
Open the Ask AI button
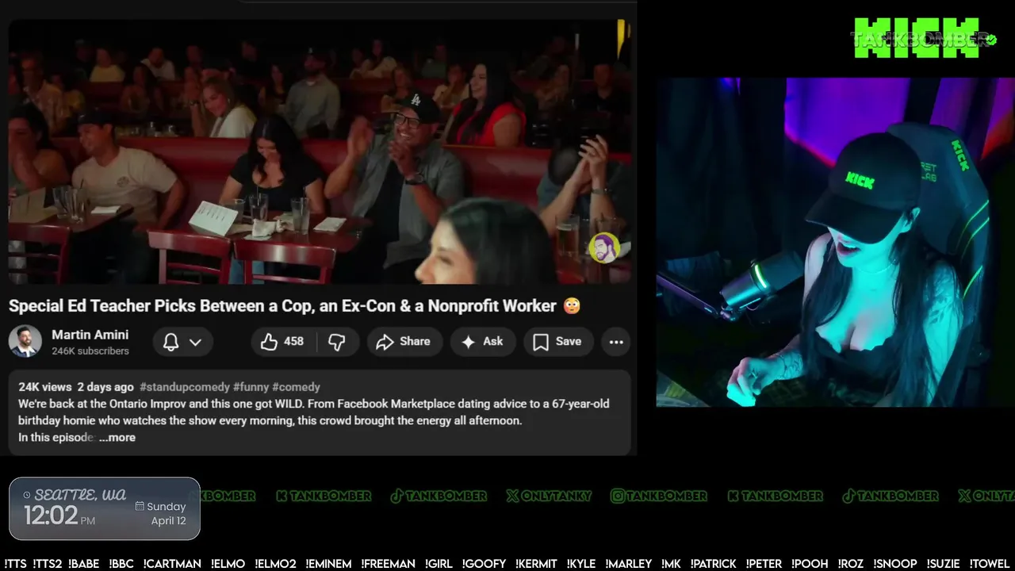(x=482, y=342)
